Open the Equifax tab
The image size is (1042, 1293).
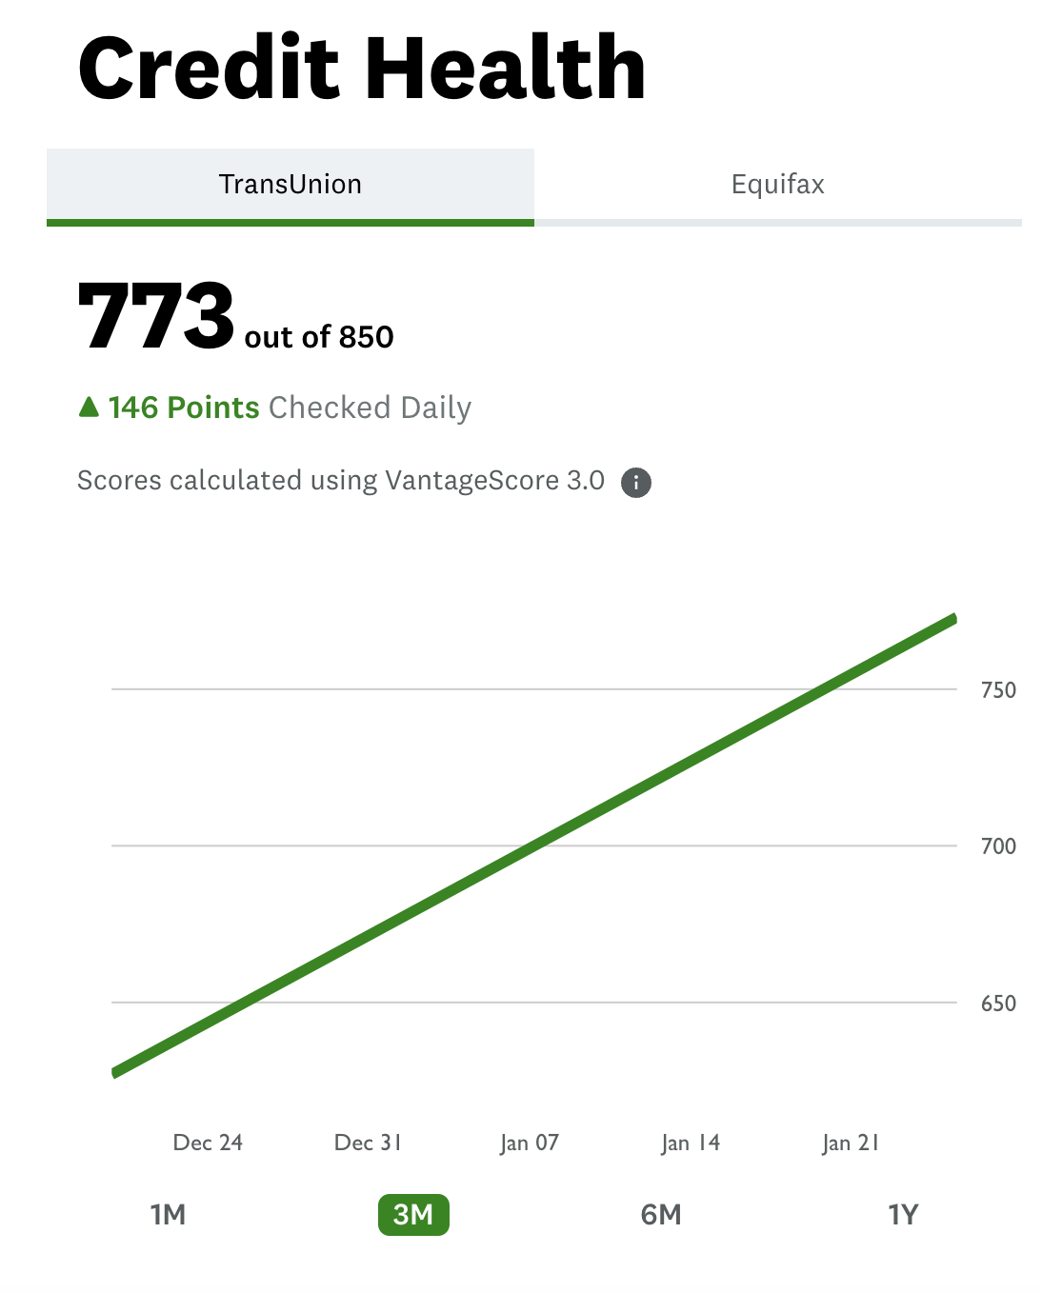click(777, 185)
